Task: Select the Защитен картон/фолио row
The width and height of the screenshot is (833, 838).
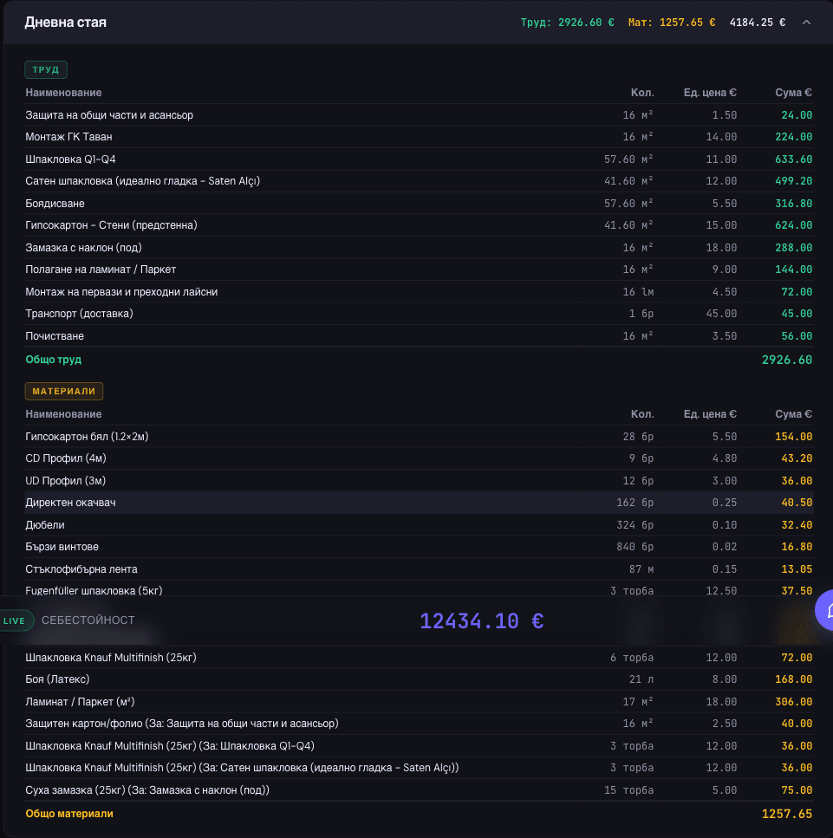Action: pyautogui.click(x=419, y=724)
